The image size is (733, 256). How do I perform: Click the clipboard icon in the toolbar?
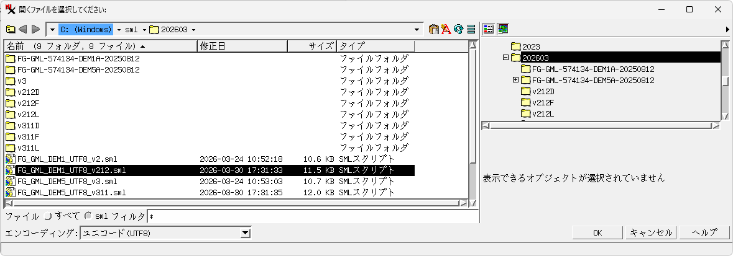tap(435, 29)
